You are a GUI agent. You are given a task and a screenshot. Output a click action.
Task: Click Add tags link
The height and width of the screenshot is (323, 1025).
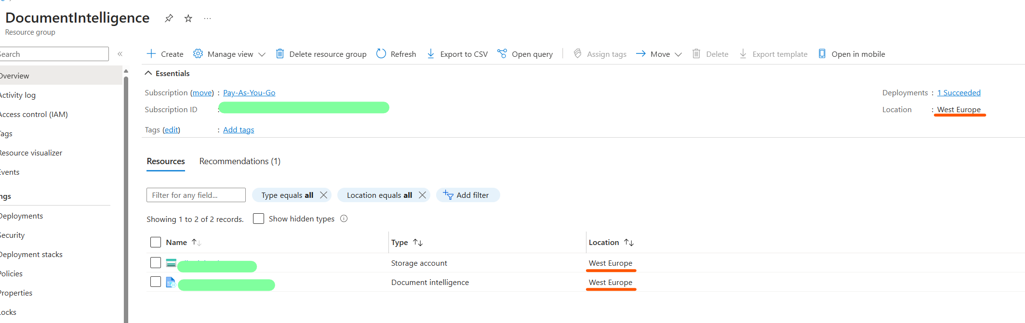(239, 129)
